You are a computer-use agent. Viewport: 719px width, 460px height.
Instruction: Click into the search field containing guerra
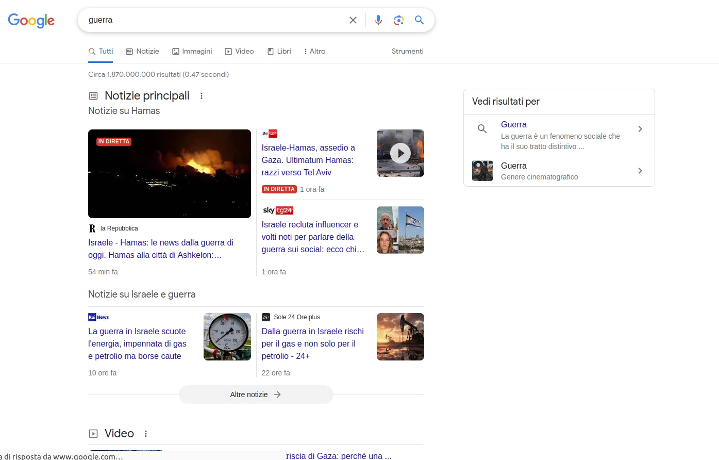pyautogui.click(x=214, y=20)
